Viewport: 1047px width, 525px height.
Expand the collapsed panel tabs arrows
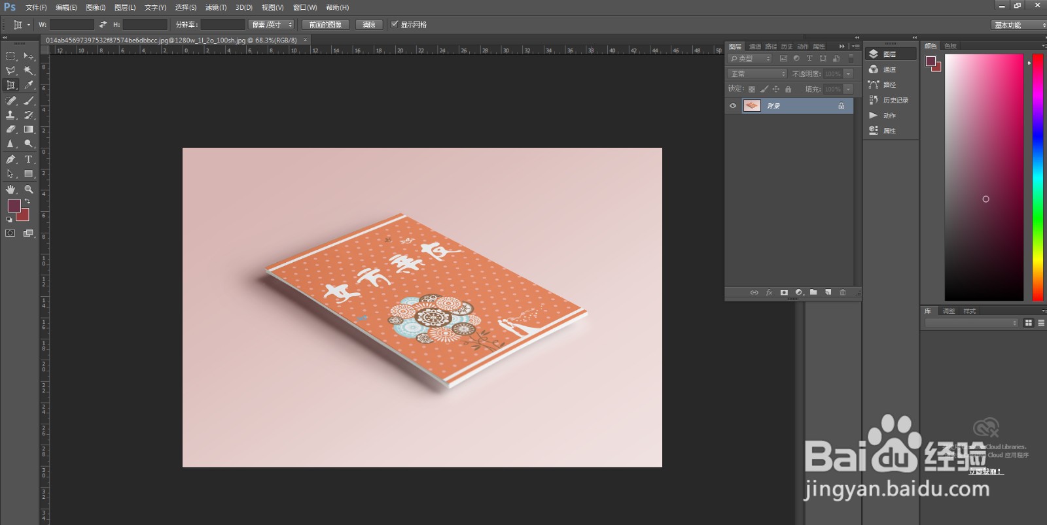point(842,46)
